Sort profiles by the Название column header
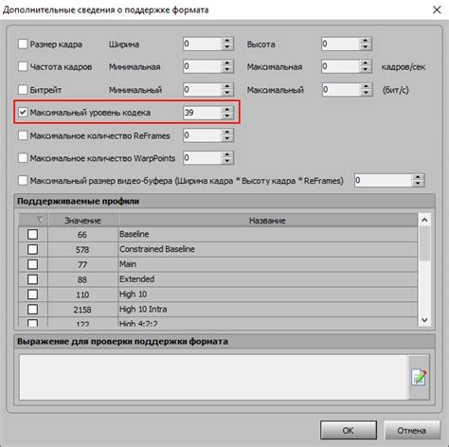Screen dimensions: 449x447 [x=267, y=221]
